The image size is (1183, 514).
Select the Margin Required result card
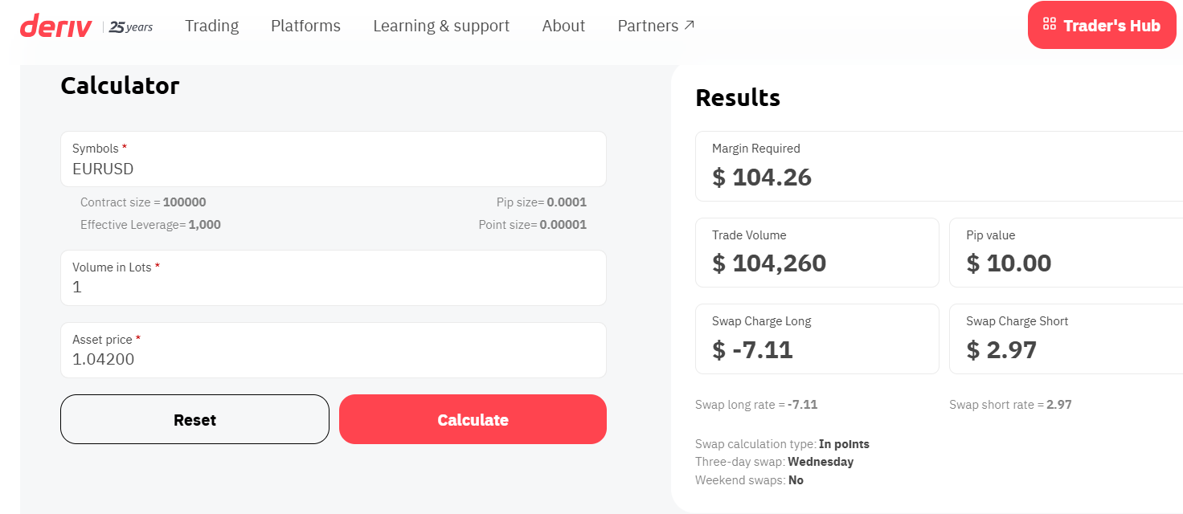coord(938,166)
